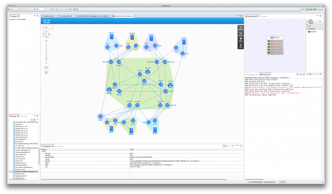
Task: Open the Graph Overview tab
Action: (252, 74)
